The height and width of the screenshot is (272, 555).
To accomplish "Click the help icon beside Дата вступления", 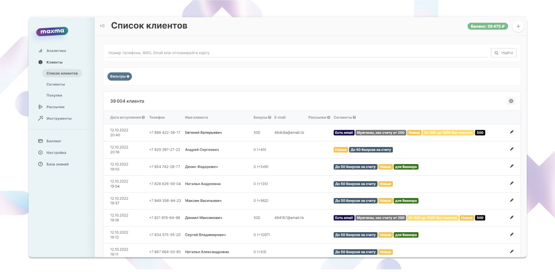I will [143, 118].
